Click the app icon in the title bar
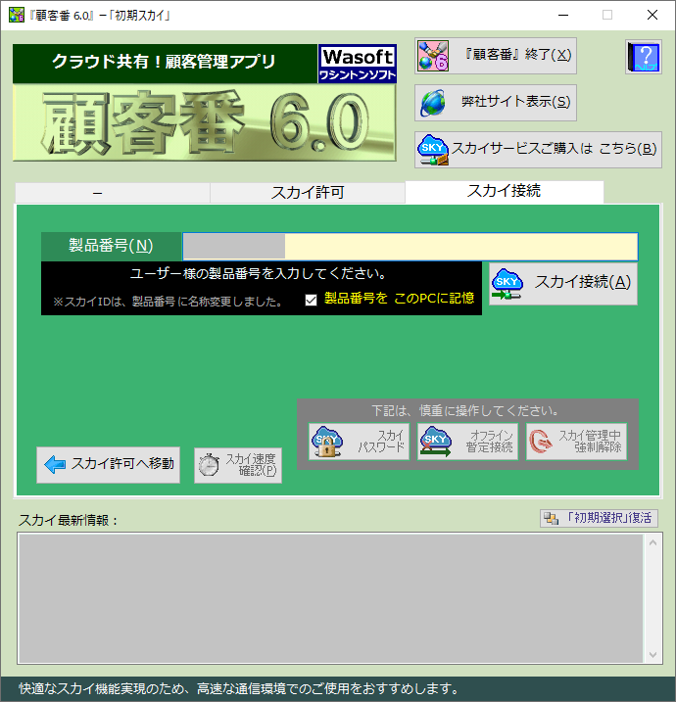This screenshot has height=702, width=676. tap(17, 15)
